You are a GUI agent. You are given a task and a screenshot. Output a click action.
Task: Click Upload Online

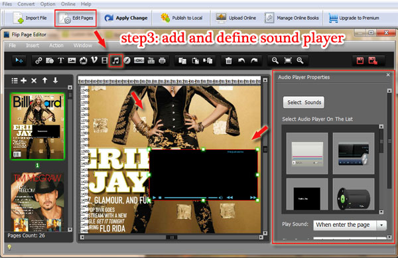(235, 18)
